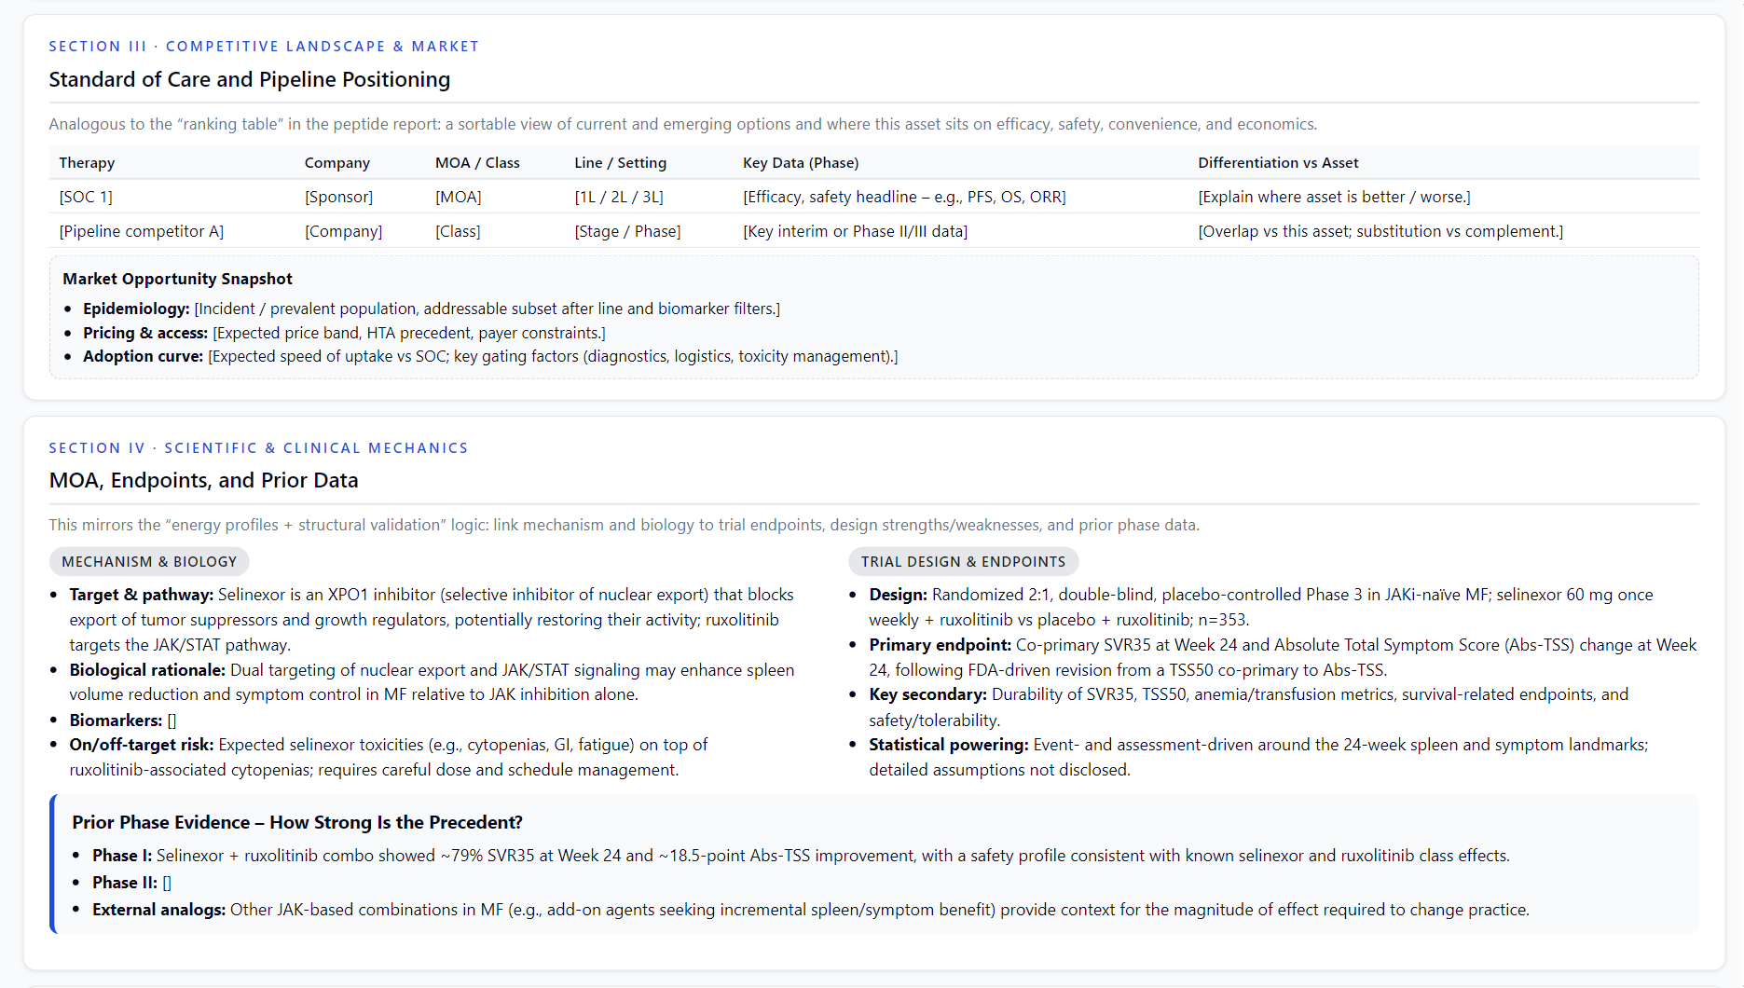Sort by the Line / Setting column header

[x=619, y=162]
